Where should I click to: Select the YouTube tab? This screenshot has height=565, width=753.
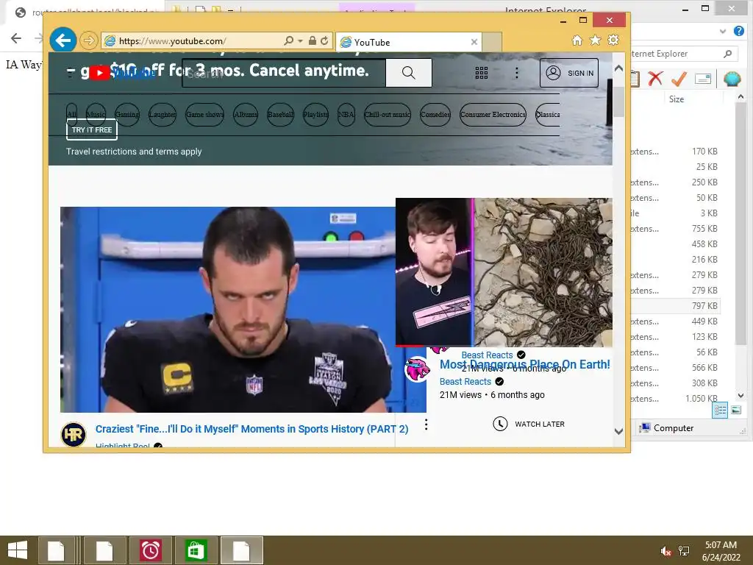(408, 42)
